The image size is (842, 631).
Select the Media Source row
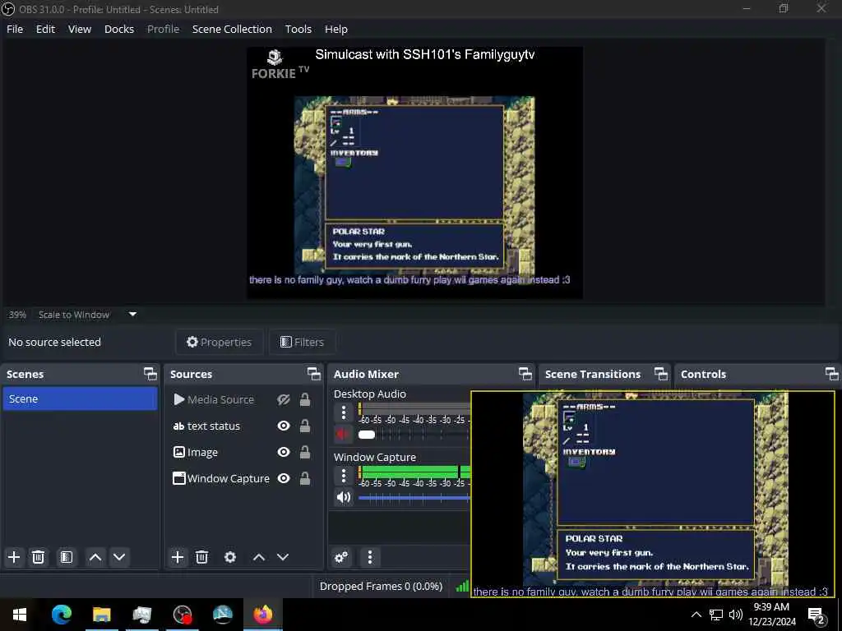[243, 400]
